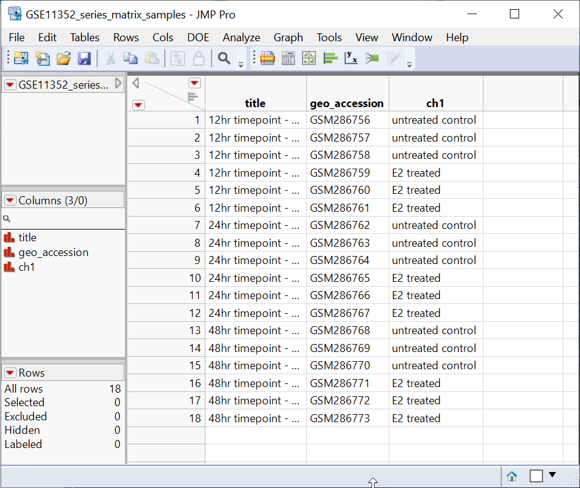Toggle the window checkbox in the status bar
580x488 pixels.
(x=536, y=476)
